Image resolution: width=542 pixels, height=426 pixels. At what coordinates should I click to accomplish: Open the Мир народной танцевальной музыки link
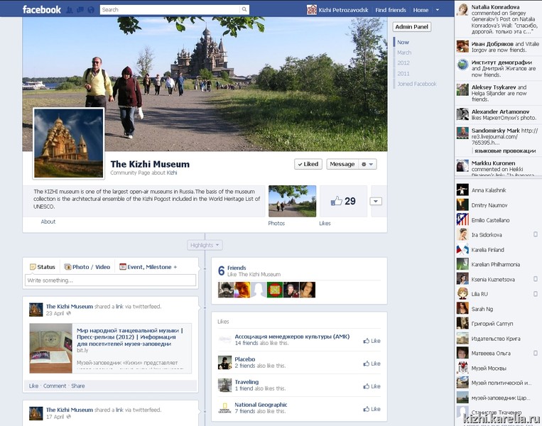(129, 337)
